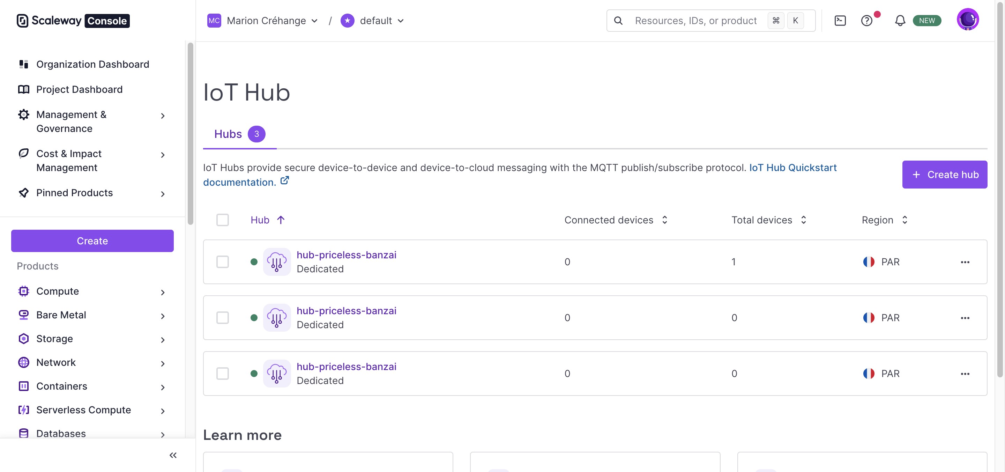
Task: Focus the Resources, IDs, or product search field
Action: coord(695,21)
